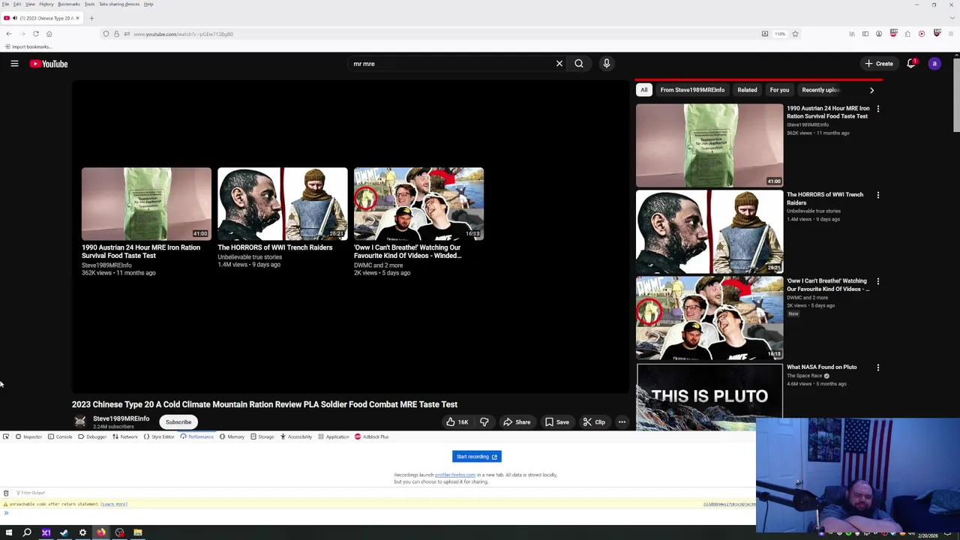
Task: Open more actions ellipsis under the video
Action: (622, 422)
